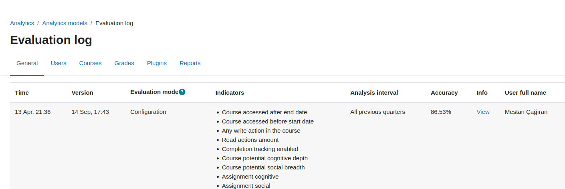This screenshot has width=565, height=189.
Task: Click the Evaluation log page heading
Action: pos(51,40)
